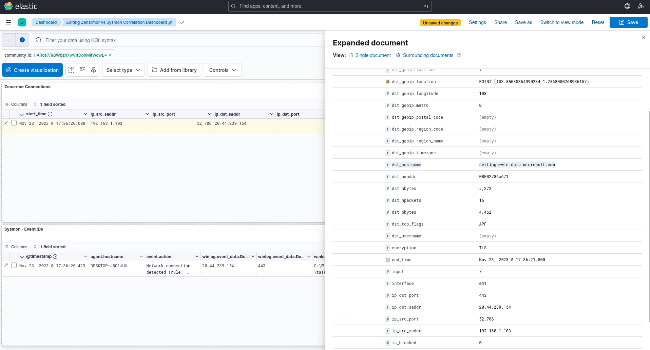Open the main navigation hamburger menu
Viewport: 650px width, 350px height.
click(8, 22)
